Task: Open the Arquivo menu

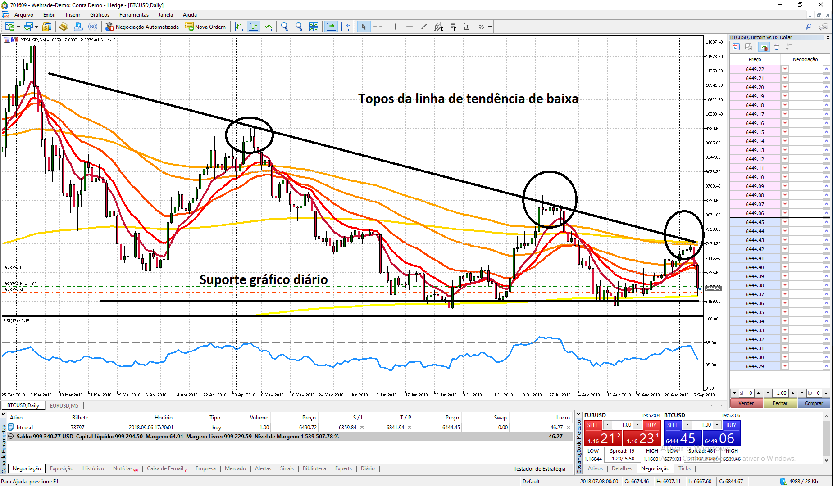Action: pos(24,15)
